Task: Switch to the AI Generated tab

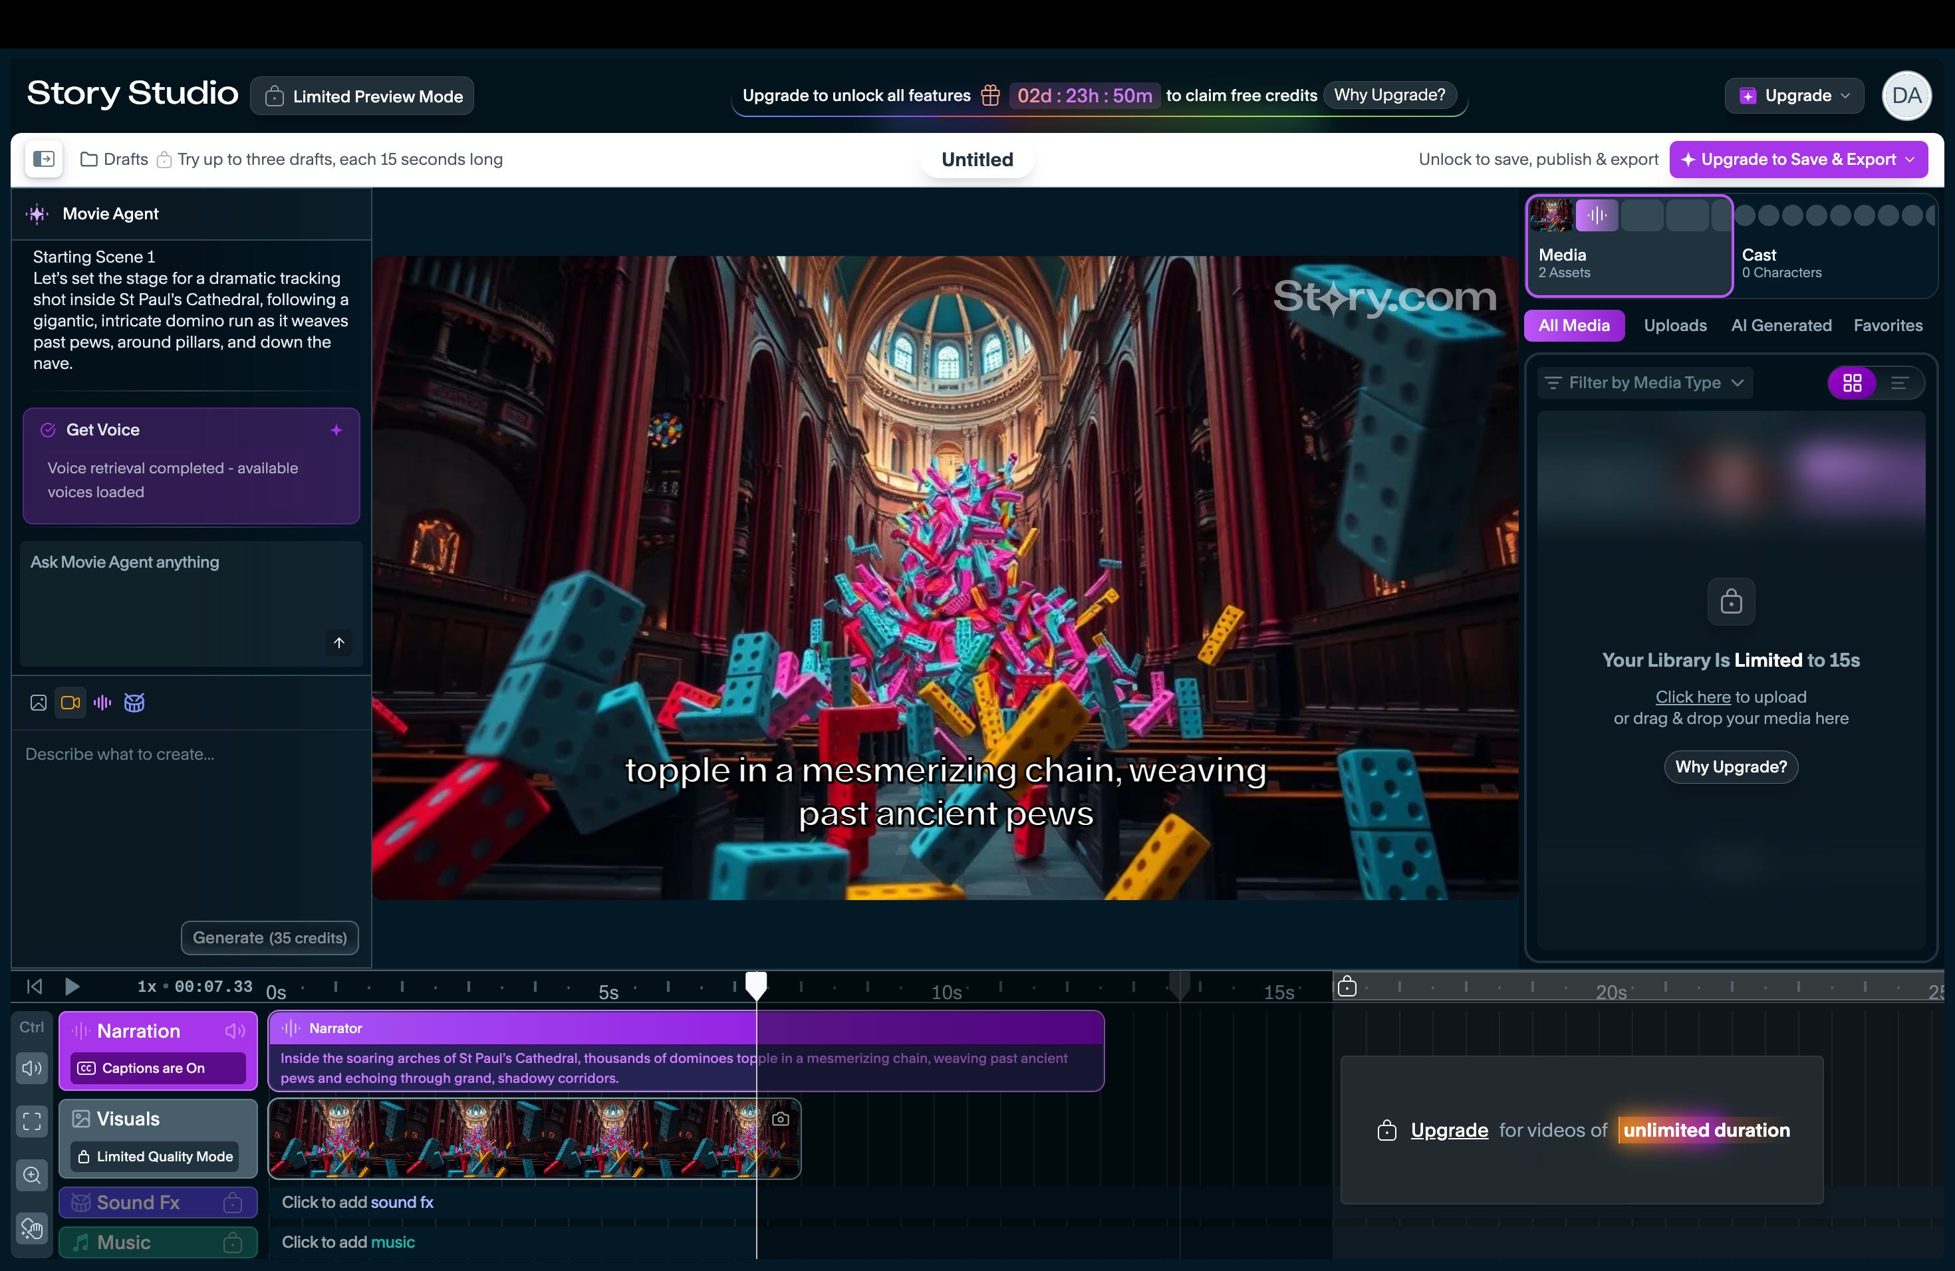Action: pos(1781,325)
